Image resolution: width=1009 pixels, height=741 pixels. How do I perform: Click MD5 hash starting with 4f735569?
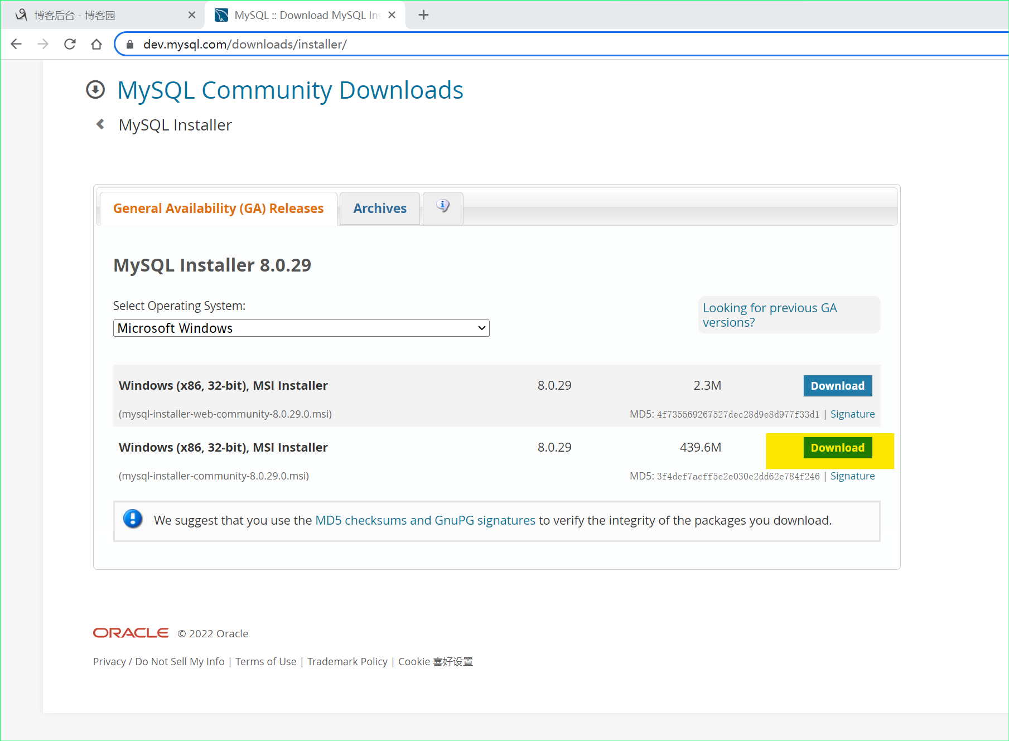[738, 414]
